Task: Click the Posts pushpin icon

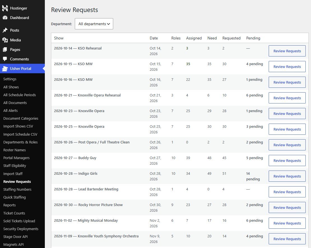Action: [5, 30]
